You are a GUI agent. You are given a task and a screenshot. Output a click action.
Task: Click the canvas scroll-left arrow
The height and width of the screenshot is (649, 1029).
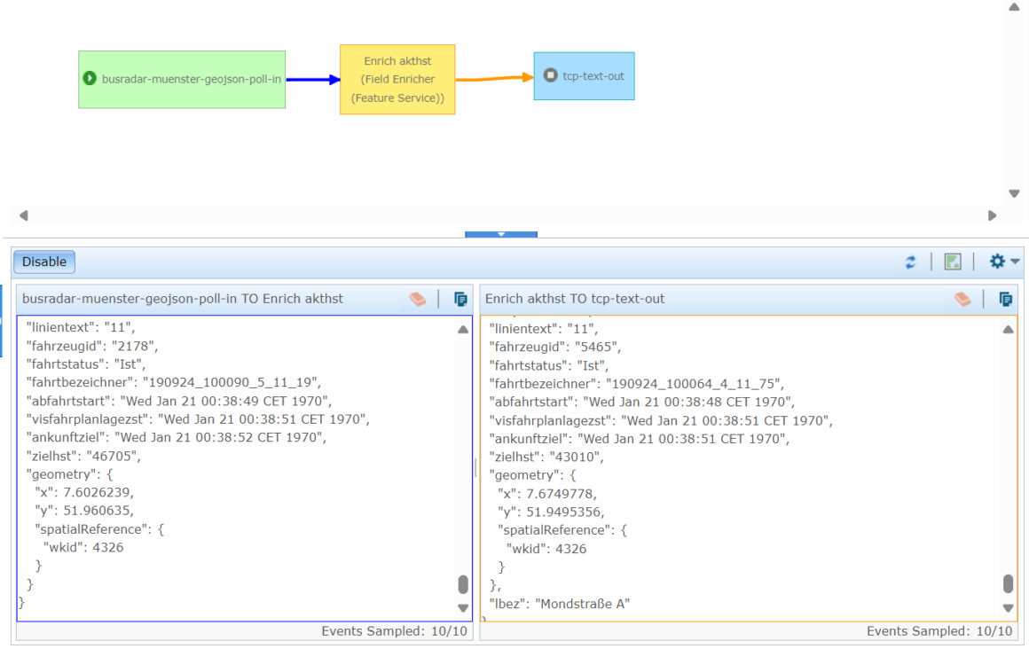(x=24, y=215)
